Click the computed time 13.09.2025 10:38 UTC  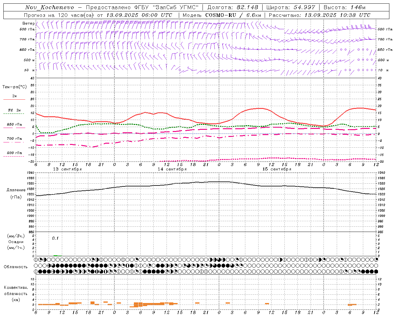pos(337,15)
